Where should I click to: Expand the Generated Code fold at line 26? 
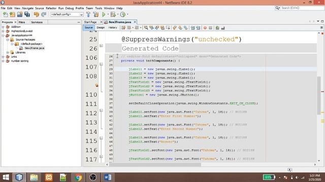pos(101,45)
